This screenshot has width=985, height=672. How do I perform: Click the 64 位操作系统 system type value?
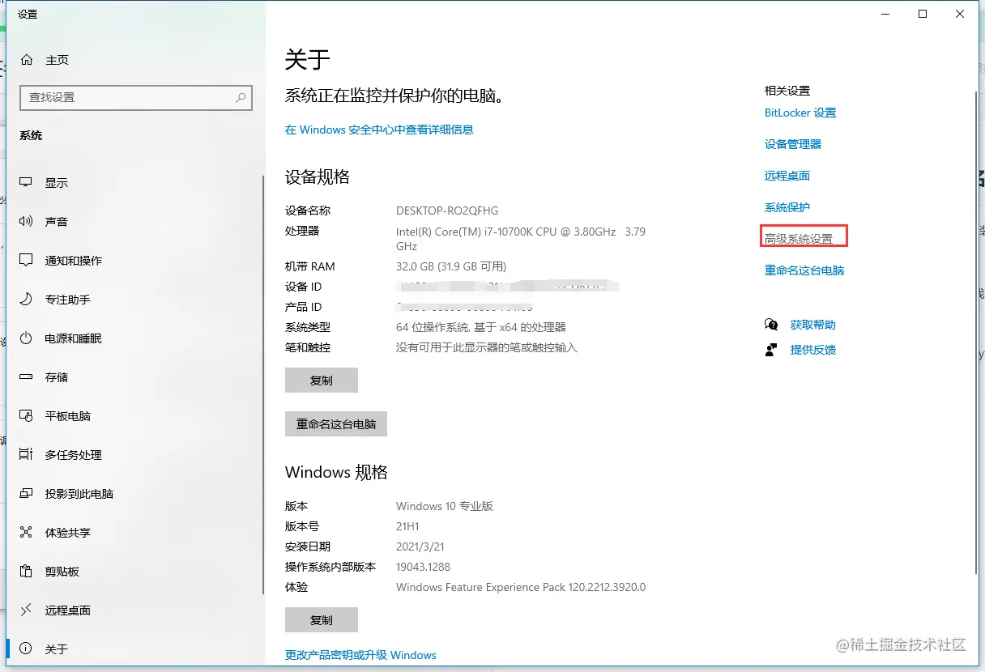[x=481, y=327]
